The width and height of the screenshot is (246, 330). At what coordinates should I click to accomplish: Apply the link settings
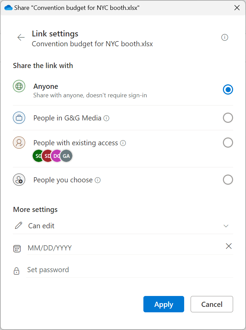(x=163, y=304)
